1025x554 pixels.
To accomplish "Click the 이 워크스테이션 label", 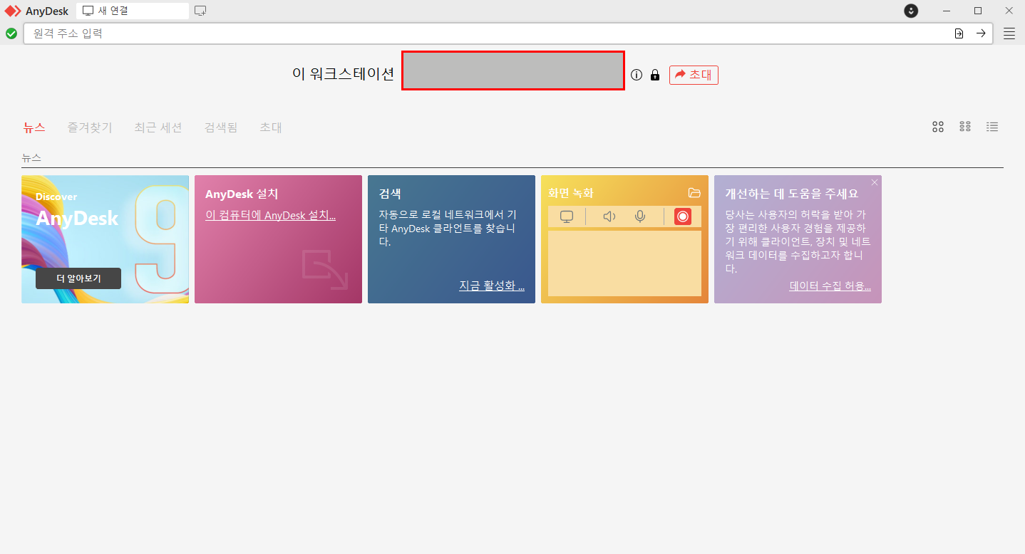I will pos(344,74).
